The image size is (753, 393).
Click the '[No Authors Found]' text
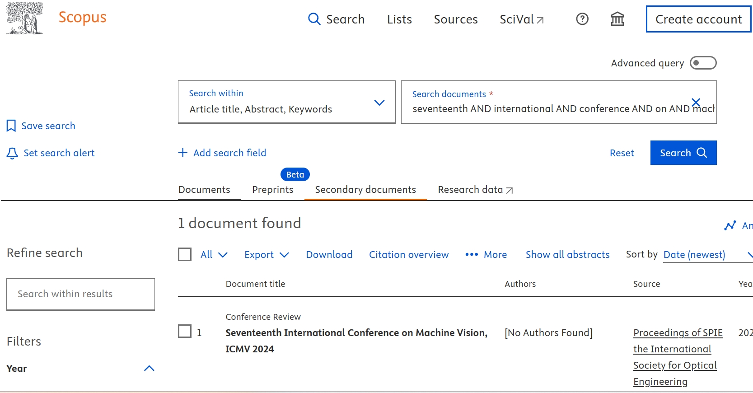click(548, 333)
